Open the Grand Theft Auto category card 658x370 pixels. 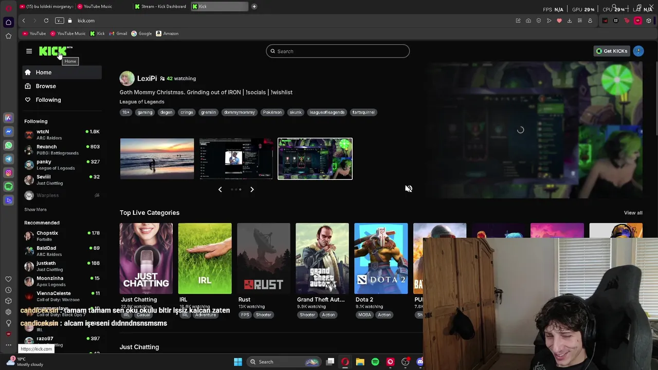pyautogui.click(x=322, y=258)
